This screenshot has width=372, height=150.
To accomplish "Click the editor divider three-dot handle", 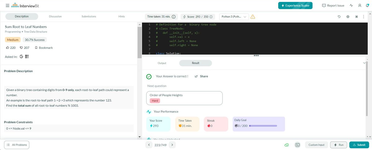I will [x=256, y=56].
